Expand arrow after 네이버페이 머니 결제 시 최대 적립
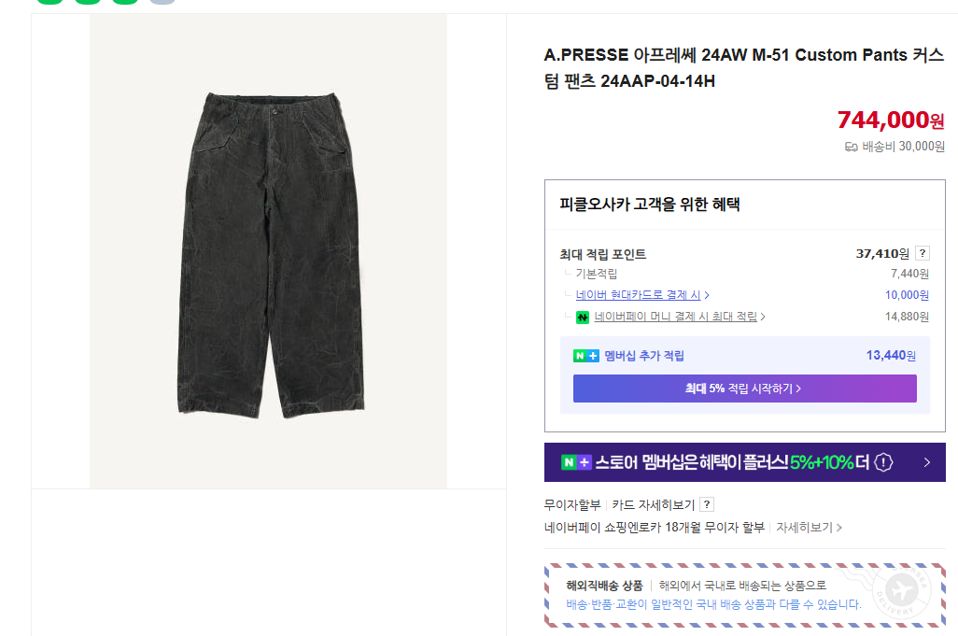The height and width of the screenshot is (636, 958). [763, 317]
